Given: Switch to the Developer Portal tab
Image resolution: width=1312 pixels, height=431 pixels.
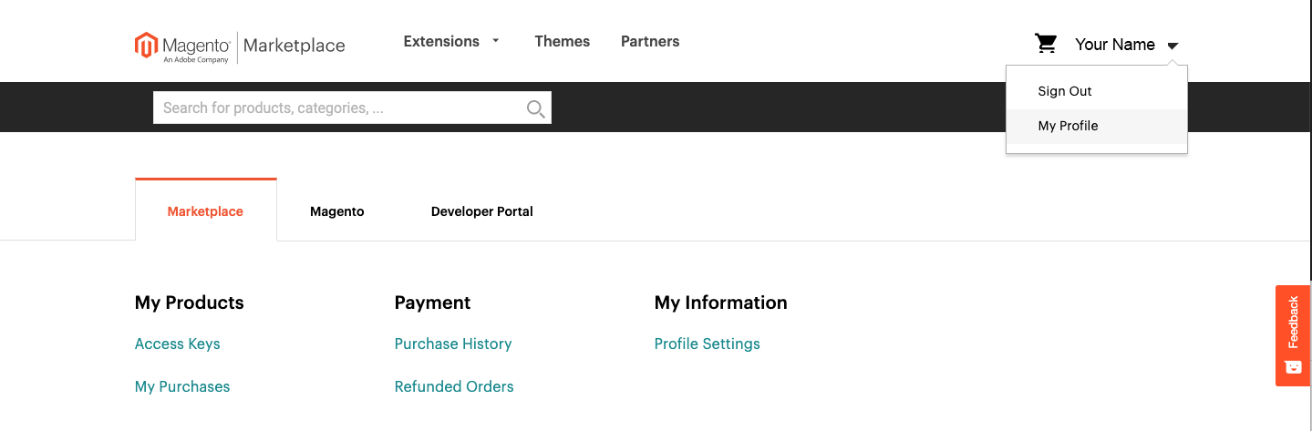Looking at the screenshot, I should [x=482, y=211].
